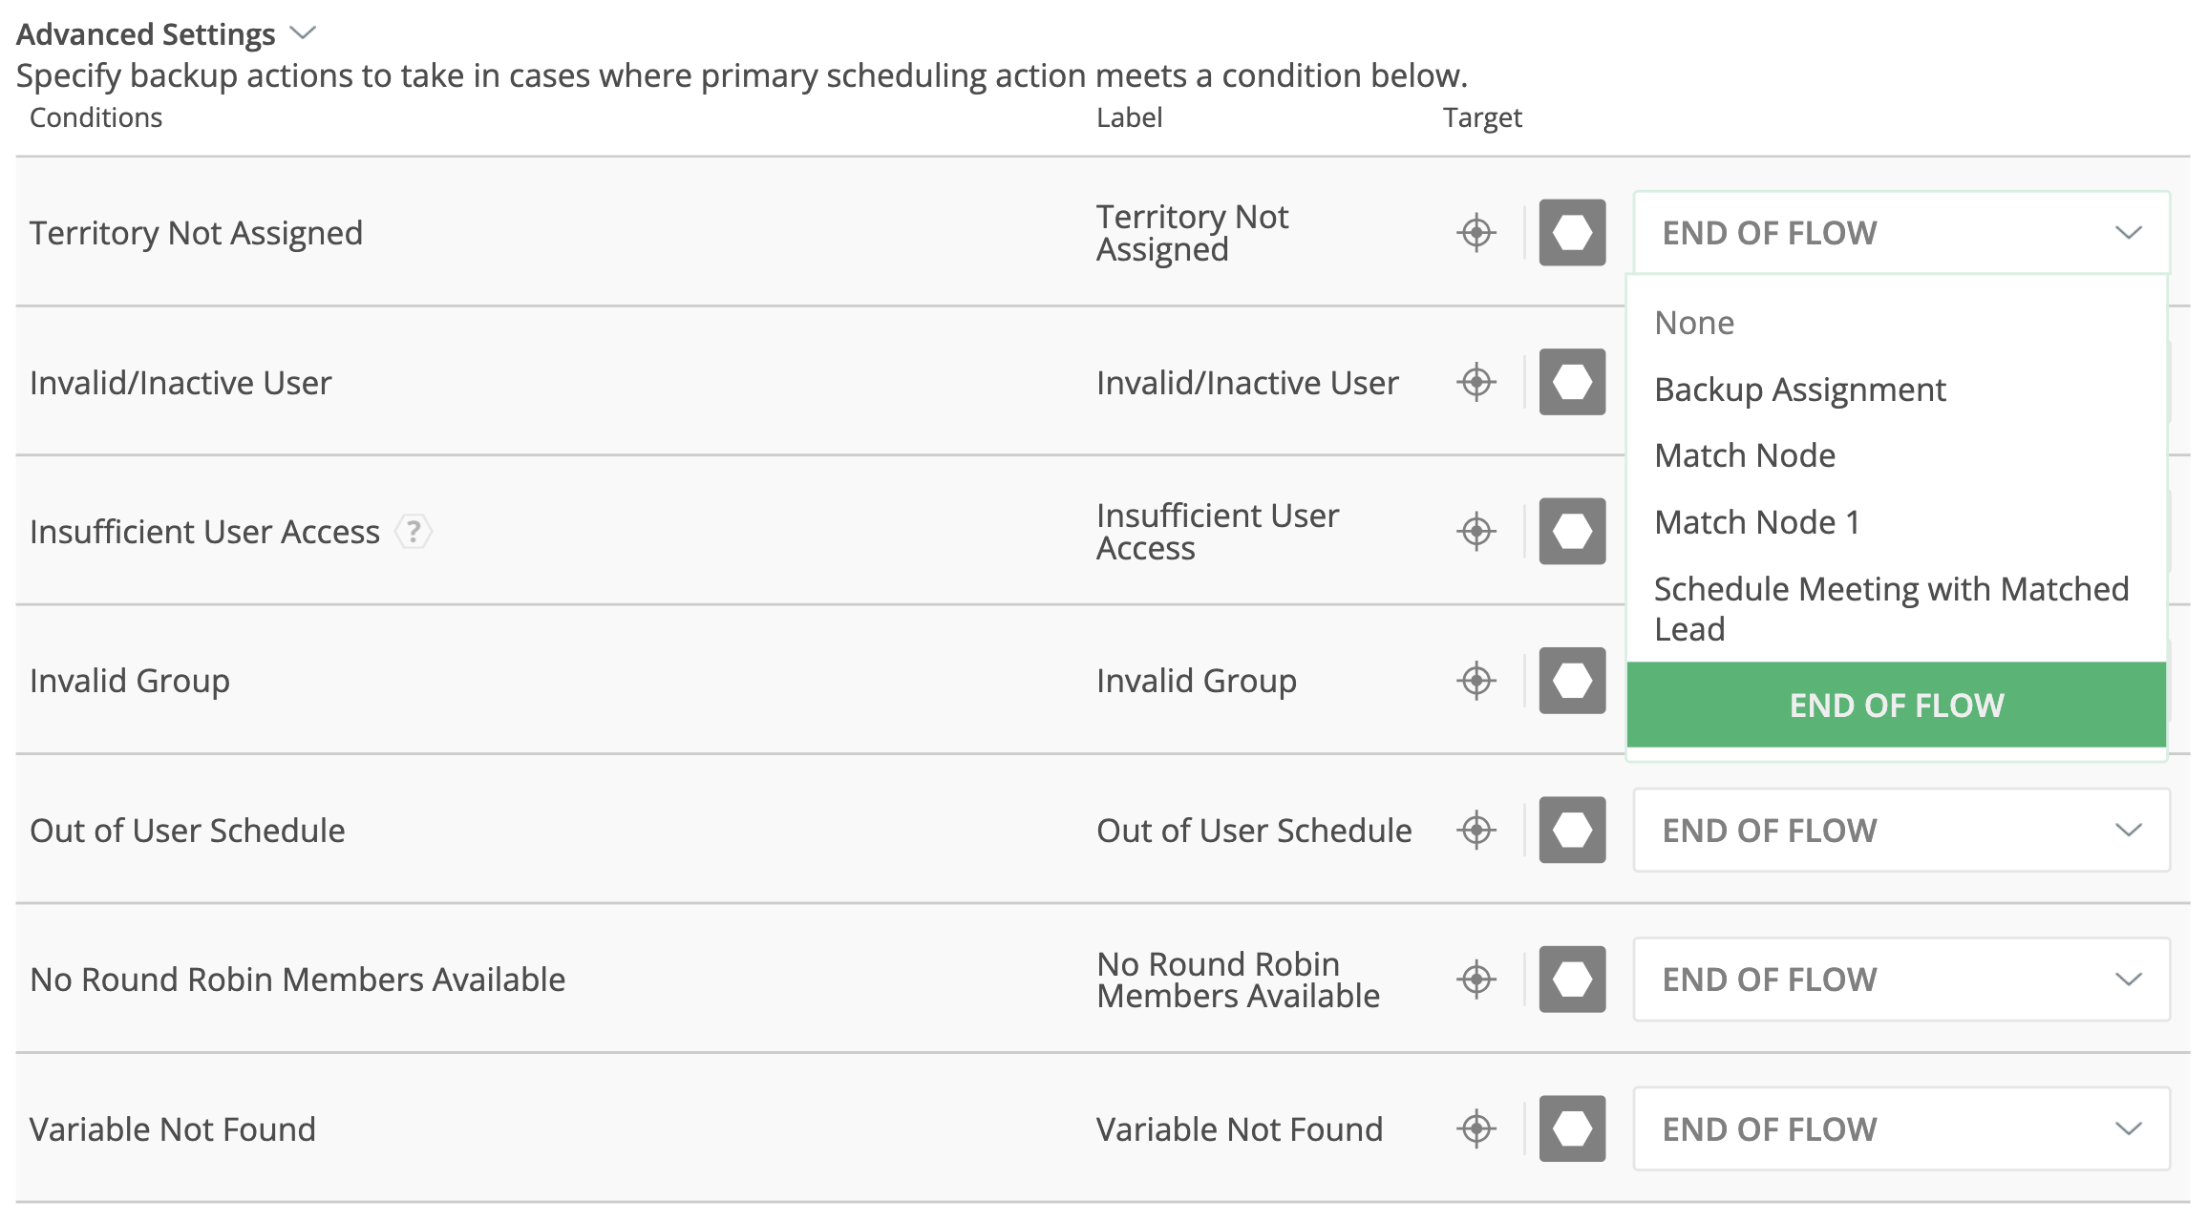Screen dimensions: 2208x1222
Task: Select Match Node 1 option
Action: 1756,523
